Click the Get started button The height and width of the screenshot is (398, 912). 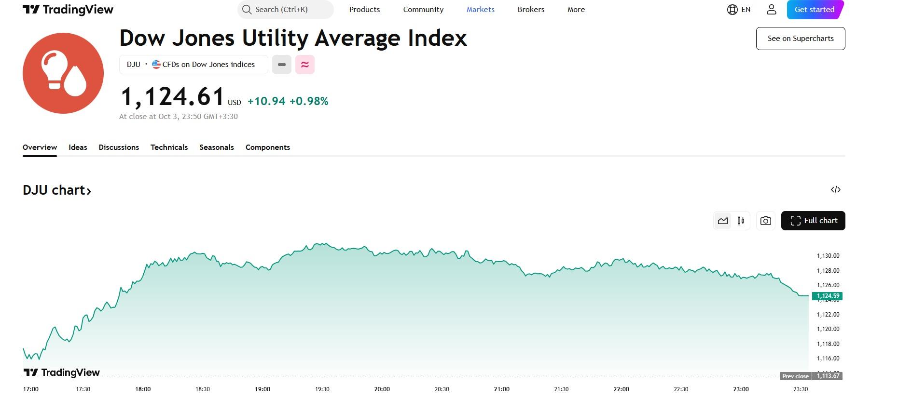pos(815,10)
